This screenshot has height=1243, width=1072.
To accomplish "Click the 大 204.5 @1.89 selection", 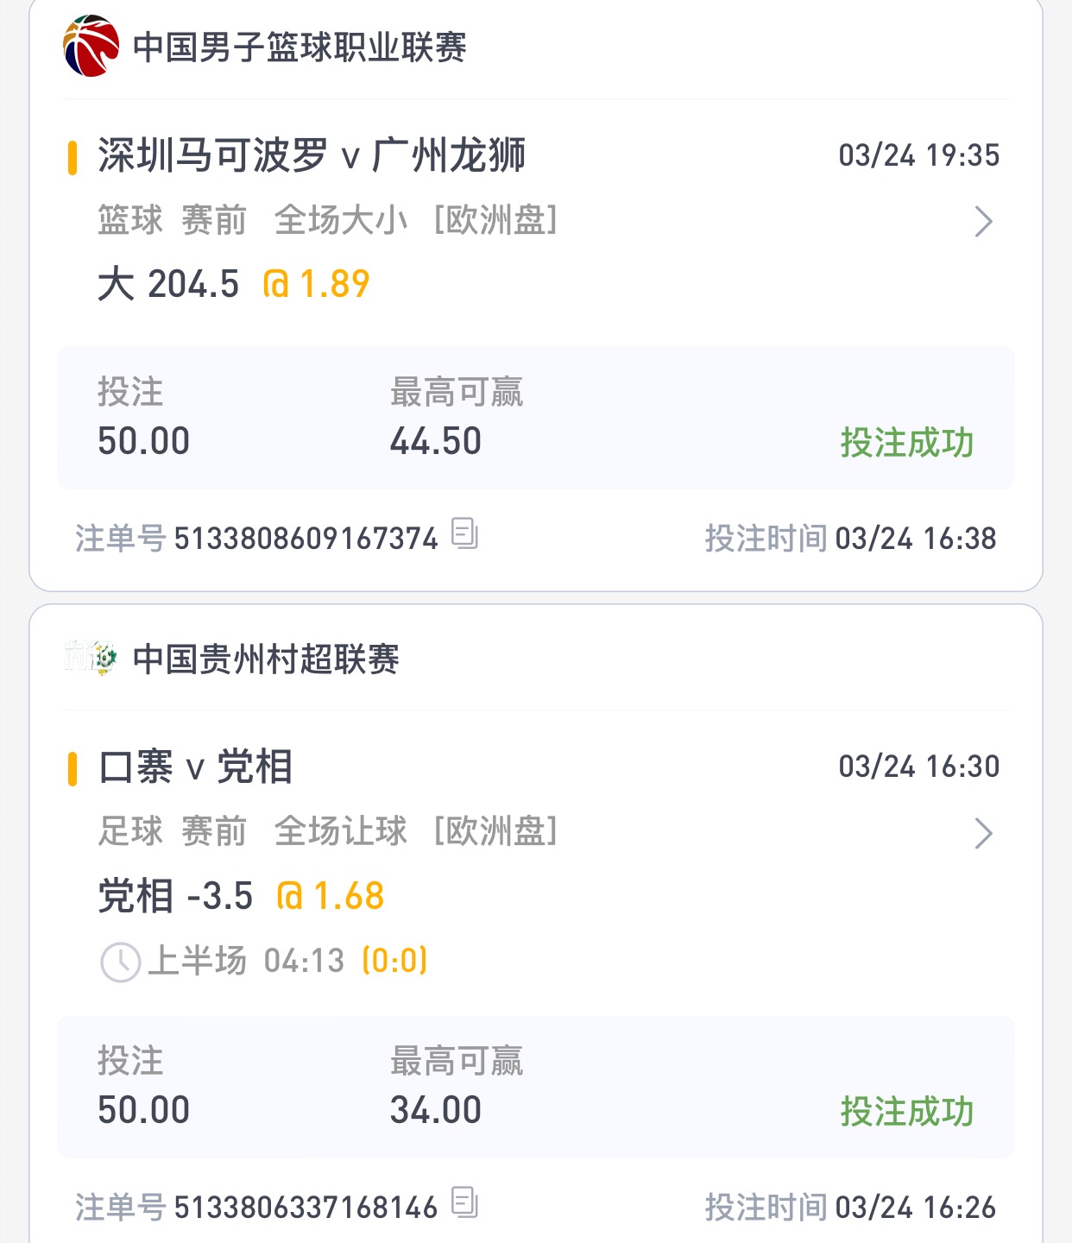I will (234, 284).
